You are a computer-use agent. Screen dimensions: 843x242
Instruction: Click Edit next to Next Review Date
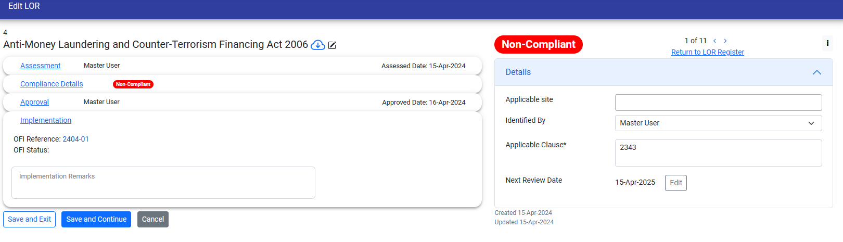(675, 183)
